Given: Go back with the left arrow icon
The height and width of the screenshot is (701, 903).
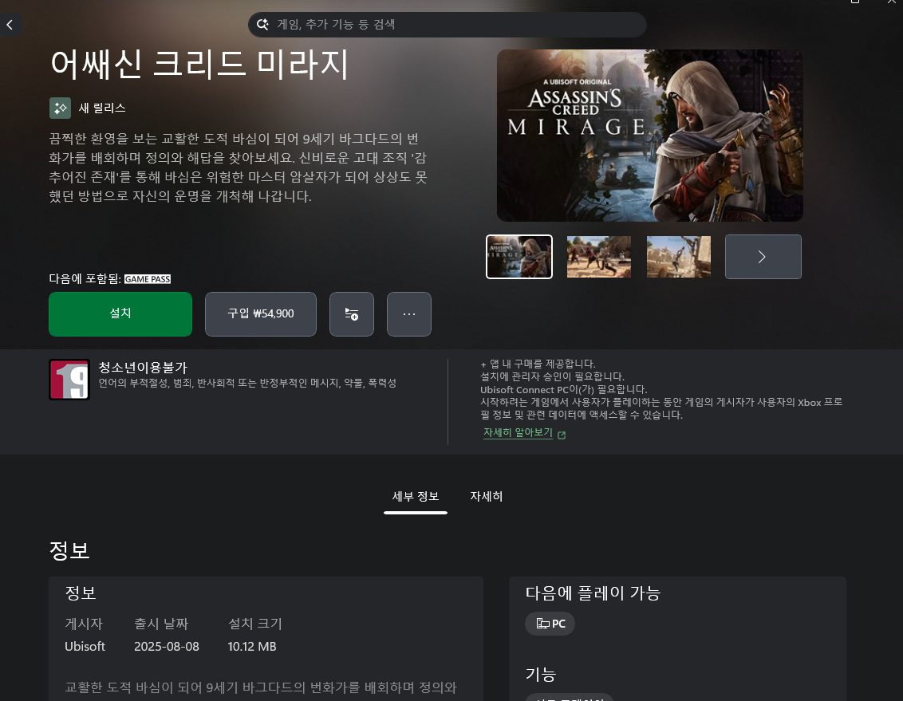Looking at the screenshot, I should point(10,25).
